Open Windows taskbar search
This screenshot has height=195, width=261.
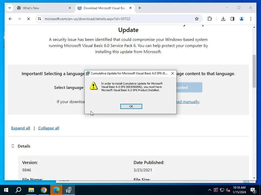click(18, 190)
